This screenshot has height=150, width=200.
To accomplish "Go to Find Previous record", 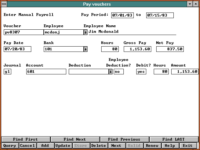I will tap(124, 139).
